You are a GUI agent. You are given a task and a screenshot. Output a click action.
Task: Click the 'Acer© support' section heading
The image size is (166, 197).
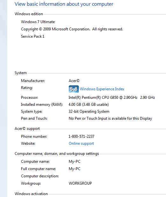(x=27, y=129)
